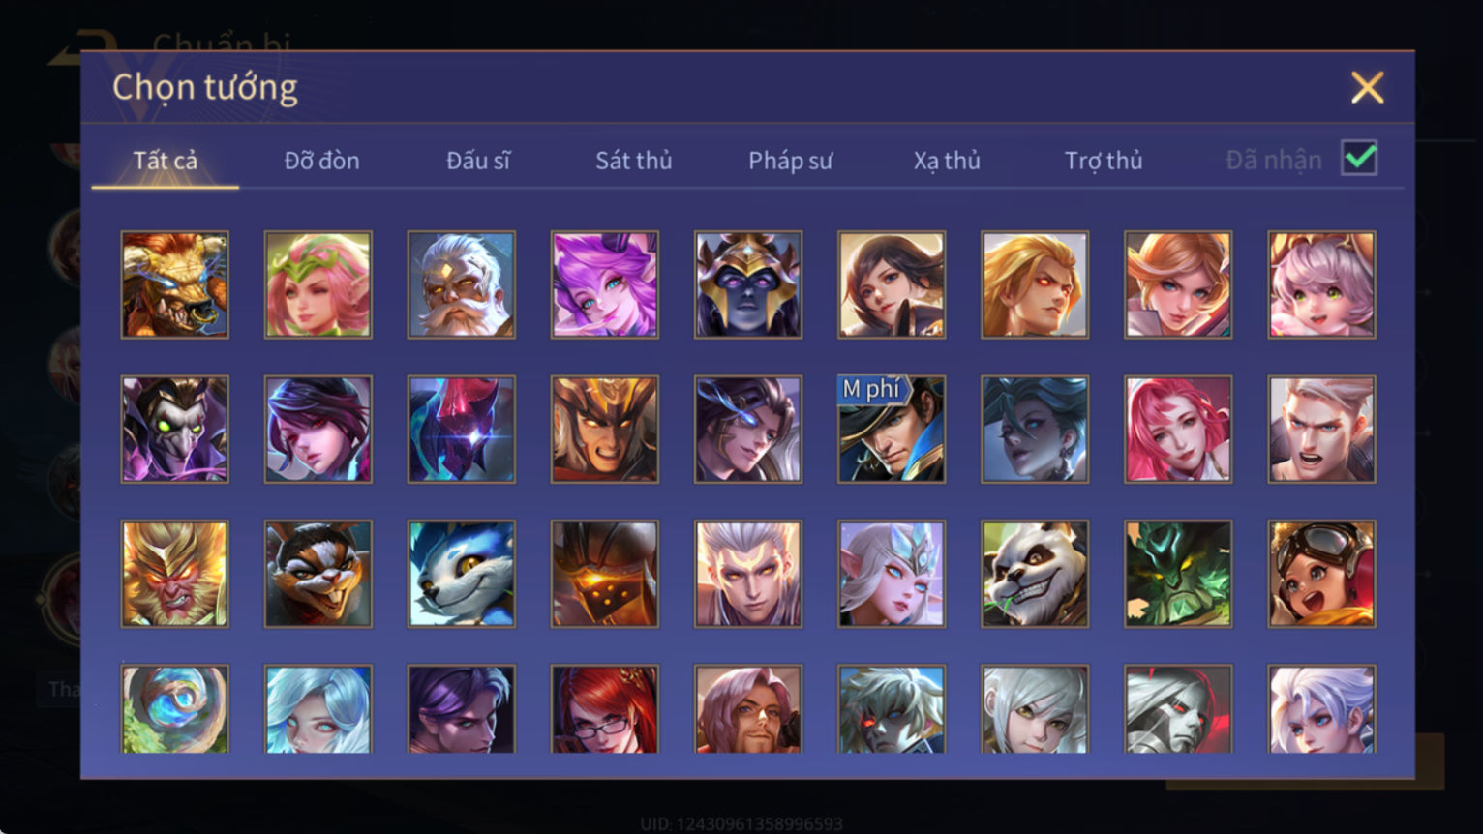Pick the blue grinning cat hero
1483x834 pixels.
pyautogui.click(x=462, y=574)
